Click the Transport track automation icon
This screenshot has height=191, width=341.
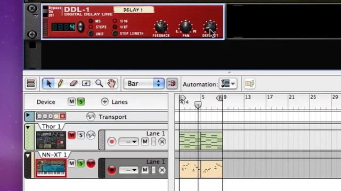pos(91,117)
